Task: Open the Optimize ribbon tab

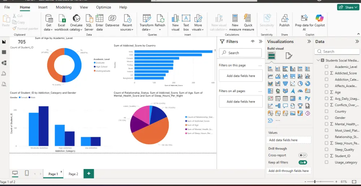Action: (x=104, y=7)
